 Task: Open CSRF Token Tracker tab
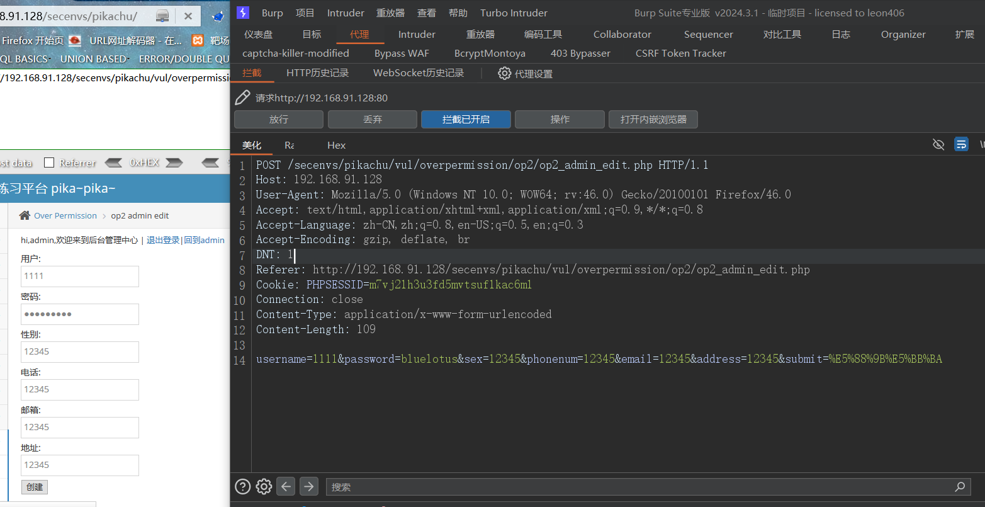(681, 53)
